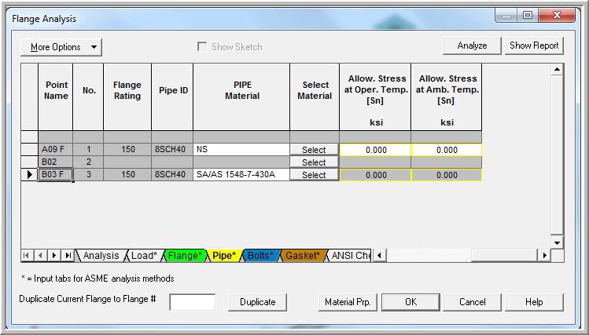589x335 pixels.
Task: Click Select button for row B02
Action: coord(314,162)
